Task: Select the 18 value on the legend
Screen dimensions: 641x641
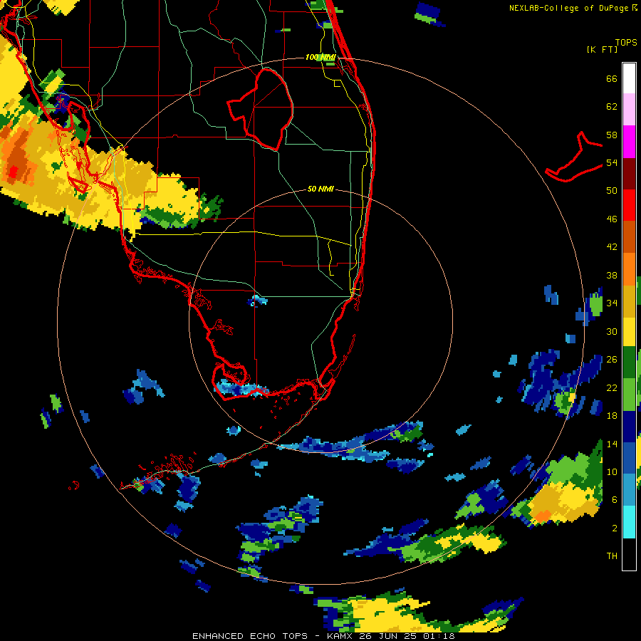Action: point(612,416)
